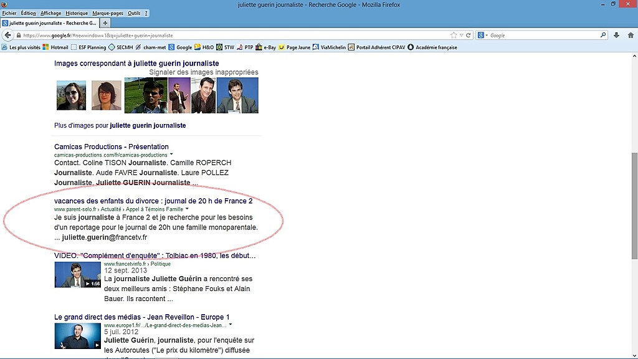The width and height of the screenshot is (638, 359).
Task: Open the VIDEO 'Complément d'enquête' result
Action: pos(155,256)
